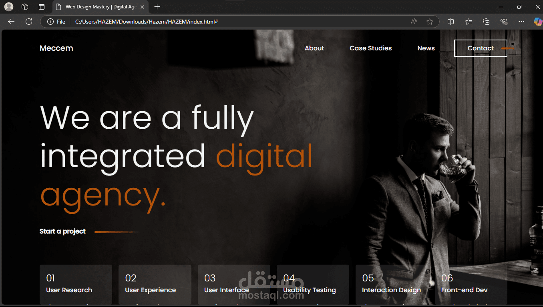Viewport: 543px width, 307px height.
Task: Open the Copilot sidebar icon
Action: 538,22
